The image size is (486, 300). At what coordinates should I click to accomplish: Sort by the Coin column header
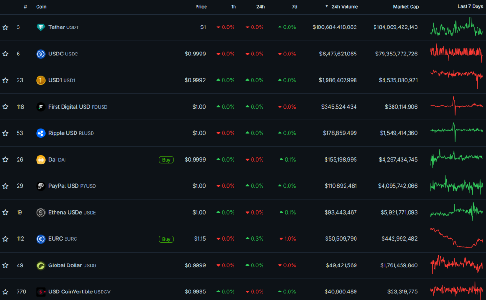click(x=41, y=7)
